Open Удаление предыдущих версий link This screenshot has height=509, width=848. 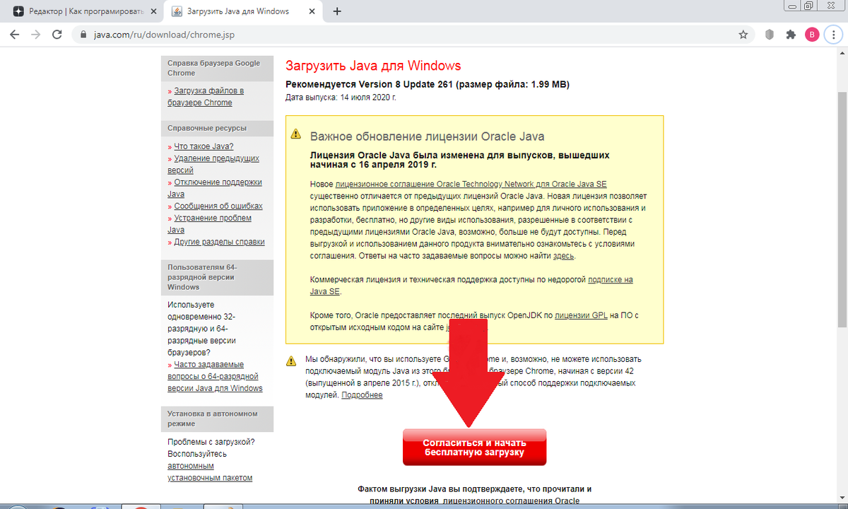tap(213, 164)
